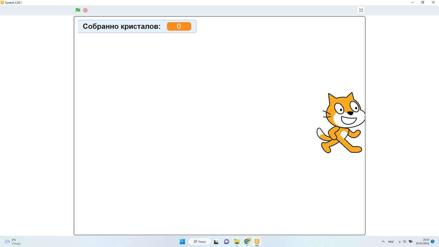The height and width of the screenshot is (247, 439).
Task: Open the taskbar search box "Поиск"
Action: point(200,242)
